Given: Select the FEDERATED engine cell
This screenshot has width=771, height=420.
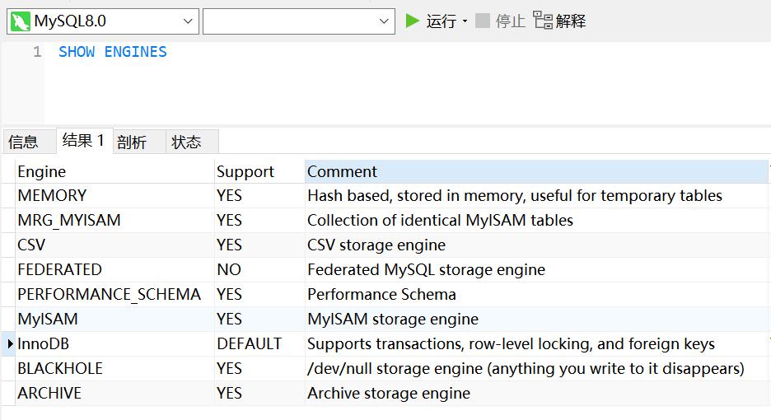Looking at the screenshot, I should click(x=114, y=269).
